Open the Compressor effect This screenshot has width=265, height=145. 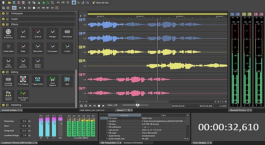pos(52,48)
